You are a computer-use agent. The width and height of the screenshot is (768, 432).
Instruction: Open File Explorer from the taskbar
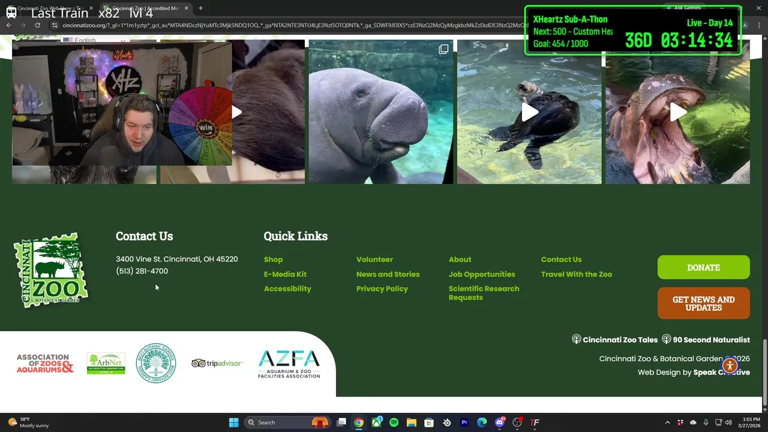coord(411,422)
